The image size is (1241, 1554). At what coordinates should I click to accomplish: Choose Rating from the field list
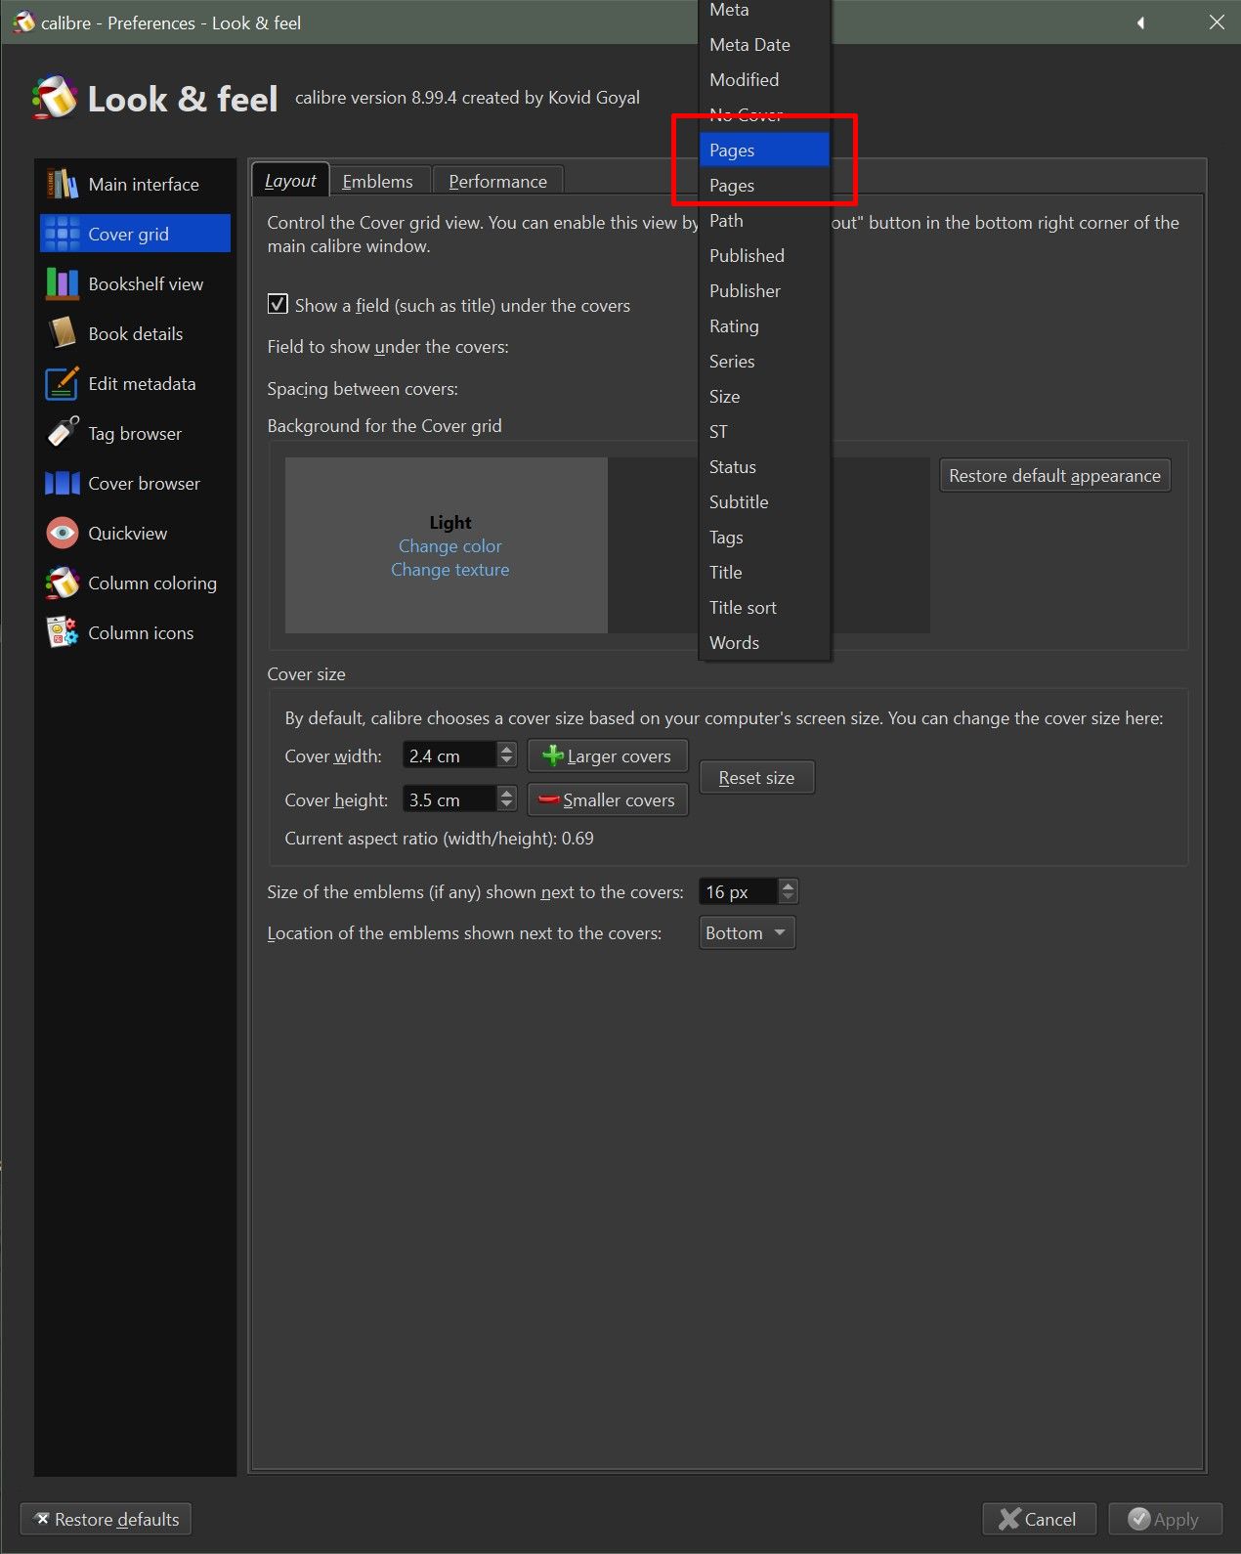click(x=764, y=326)
